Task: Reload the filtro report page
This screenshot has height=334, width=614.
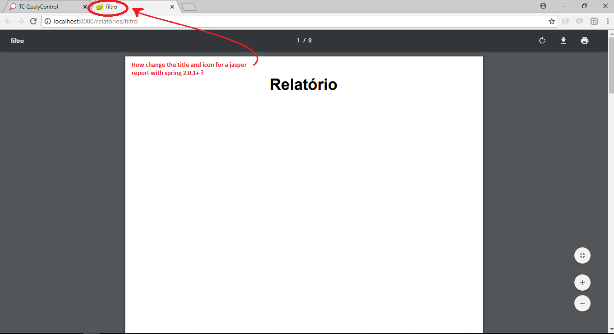Action: tap(33, 21)
